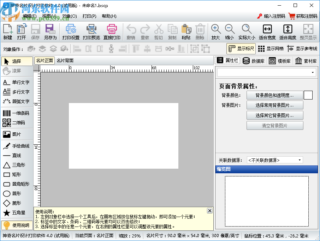Click the 另存为 (Save As) icon
The height and width of the screenshot is (241, 320).
(x=50, y=32)
